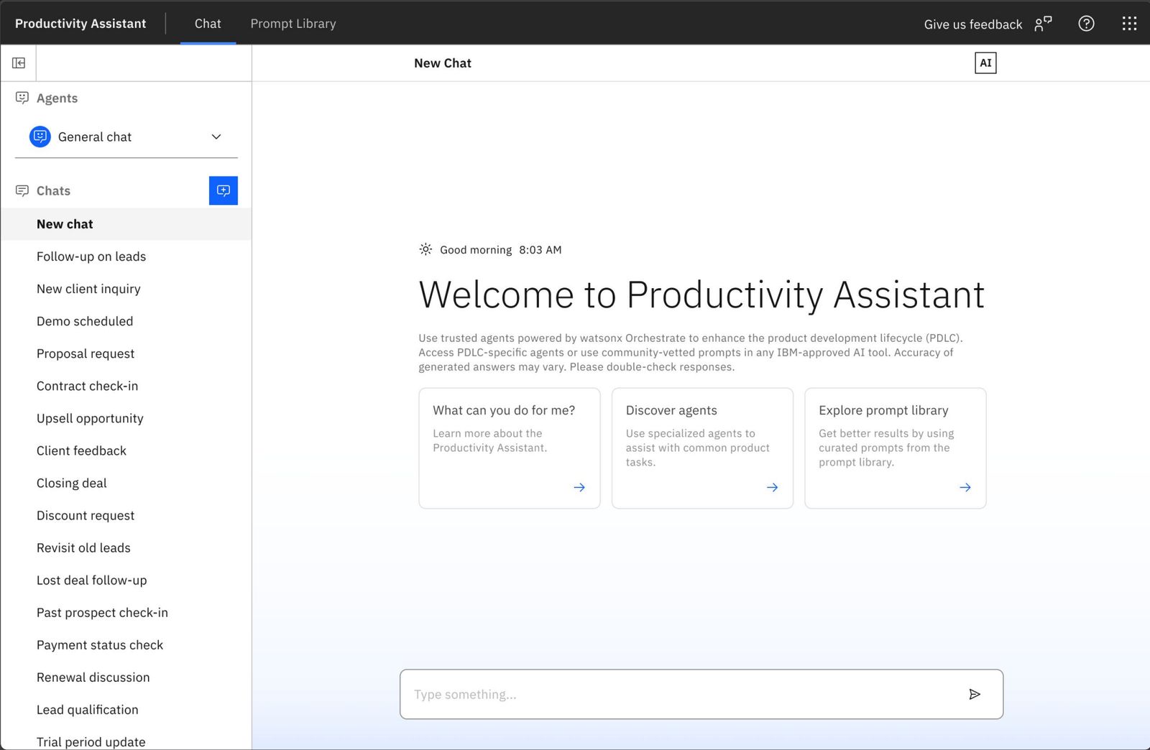Switch to the Chat tab
Screen dimensions: 1150x750
pyautogui.click(x=208, y=24)
